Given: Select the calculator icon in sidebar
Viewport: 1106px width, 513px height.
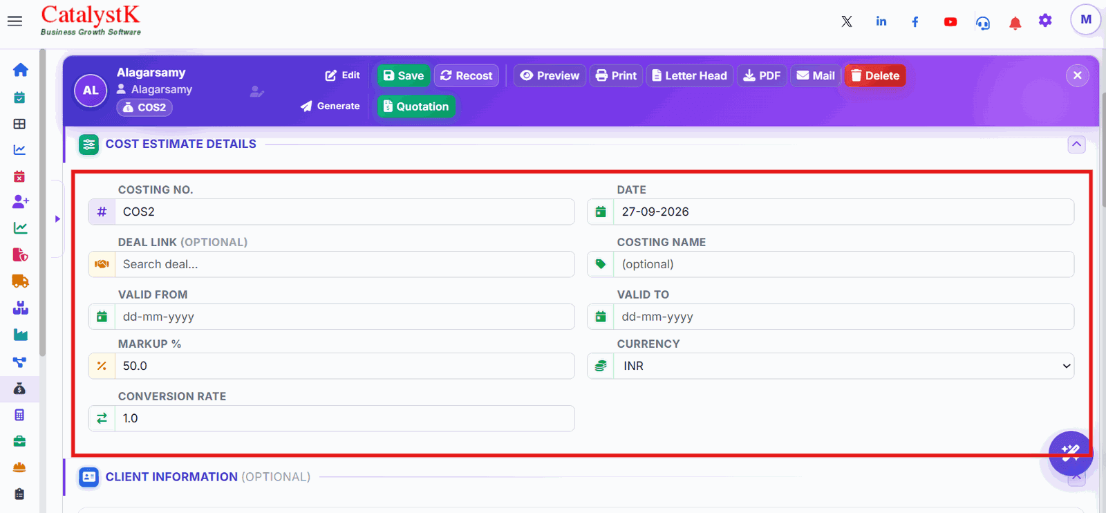Looking at the screenshot, I should (x=19, y=415).
